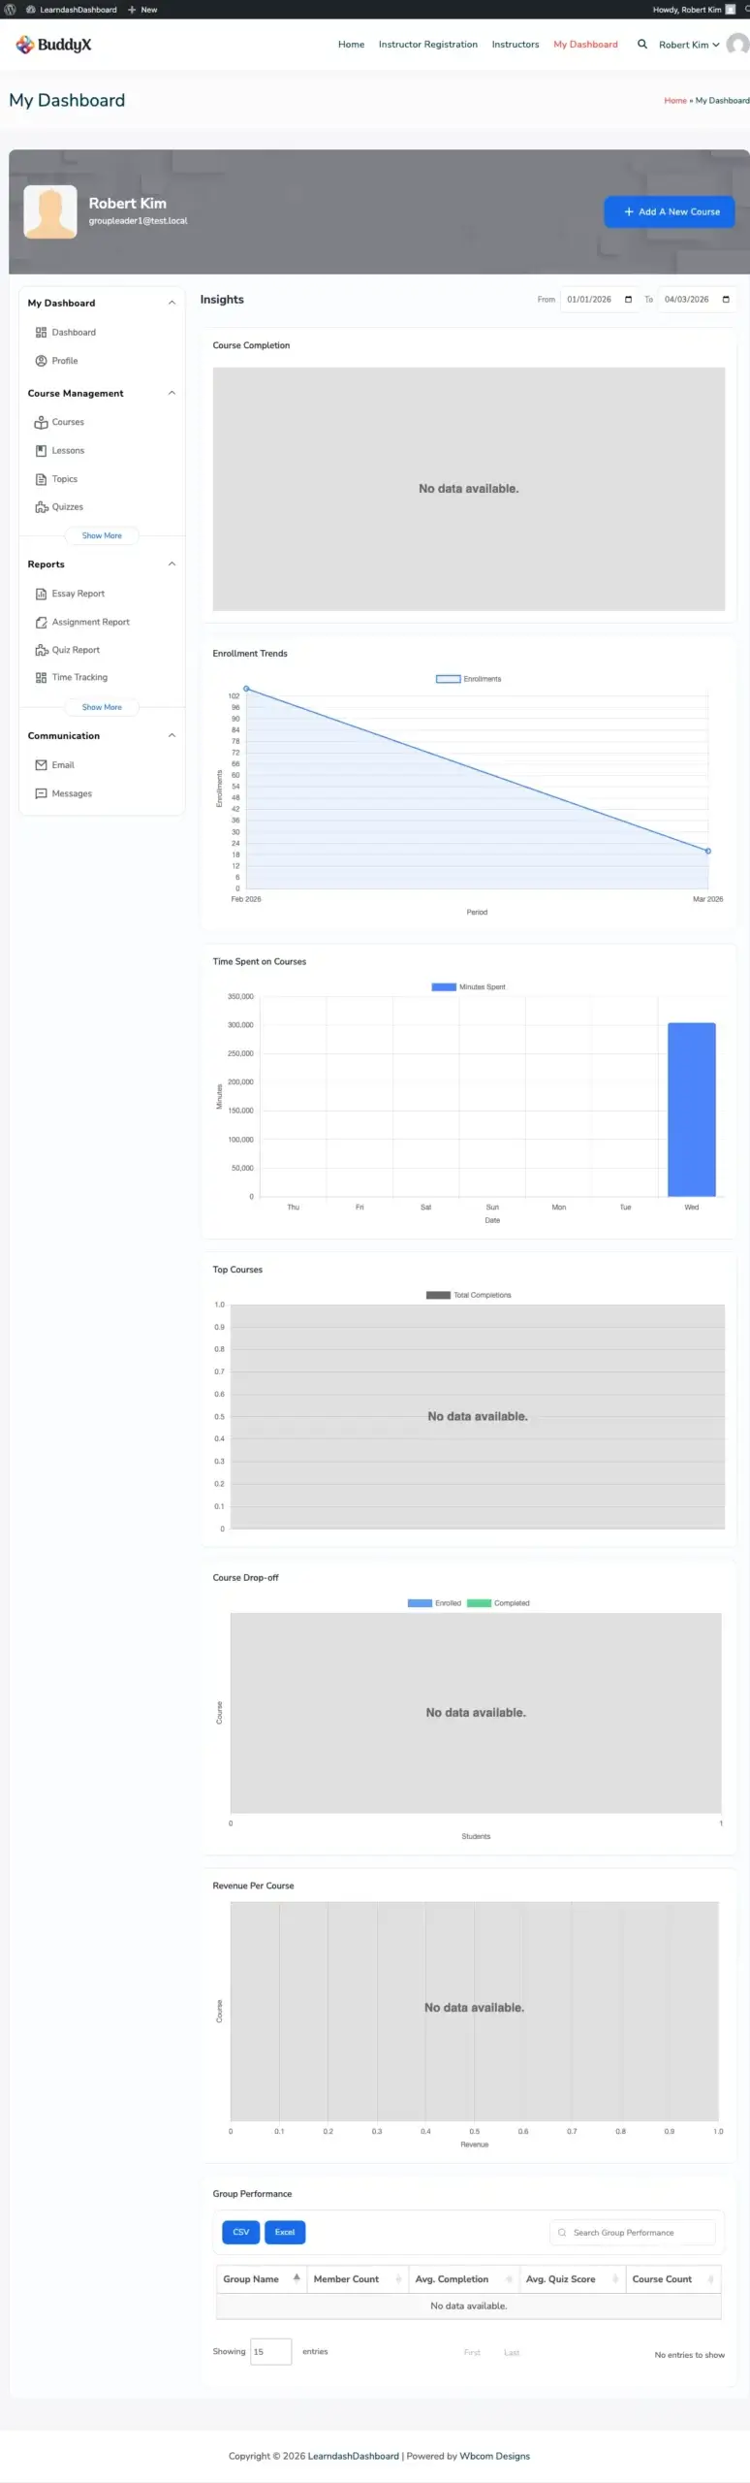Toggle the Minutes Spent legend item

click(x=469, y=987)
